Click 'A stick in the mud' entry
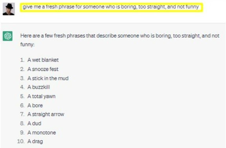Image resolution: width=226 pixels, height=148 pixels. click(48, 78)
